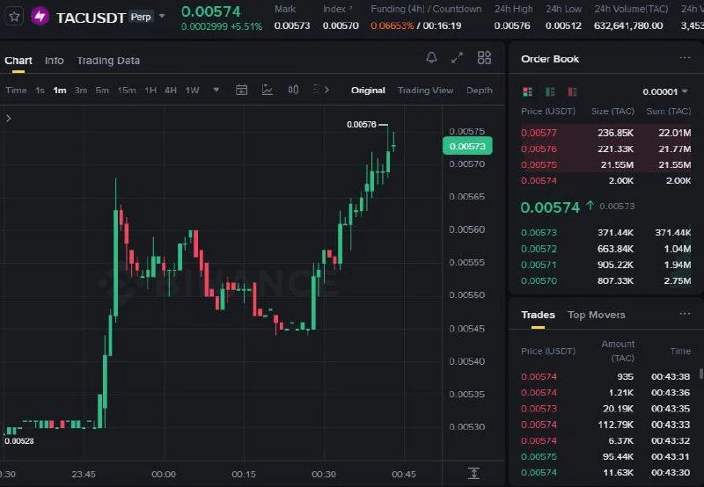Select the 3m interval

(81, 91)
